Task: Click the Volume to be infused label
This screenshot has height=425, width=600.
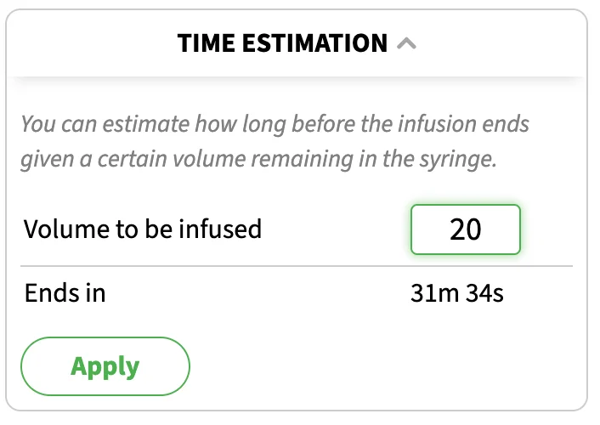Action: [x=143, y=229]
